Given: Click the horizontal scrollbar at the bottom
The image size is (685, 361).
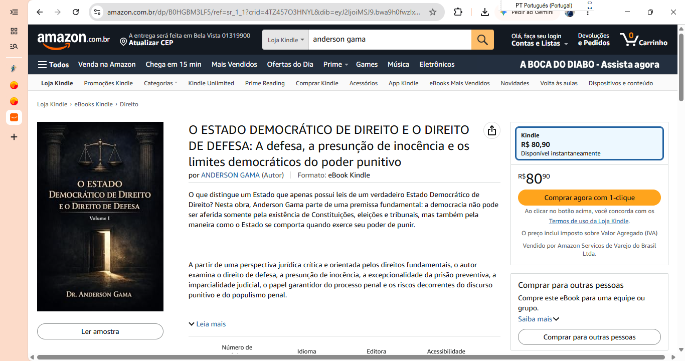Looking at the screenshot, I should pos(352,357).
